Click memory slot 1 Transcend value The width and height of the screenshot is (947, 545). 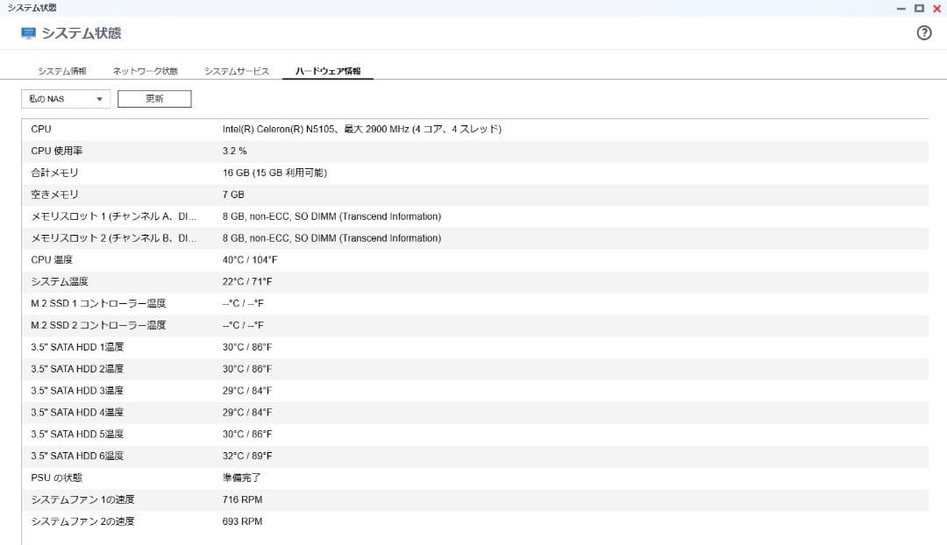click(331, 216)
